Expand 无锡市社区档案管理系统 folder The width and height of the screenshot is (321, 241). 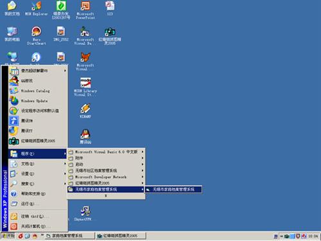point(106,170)
